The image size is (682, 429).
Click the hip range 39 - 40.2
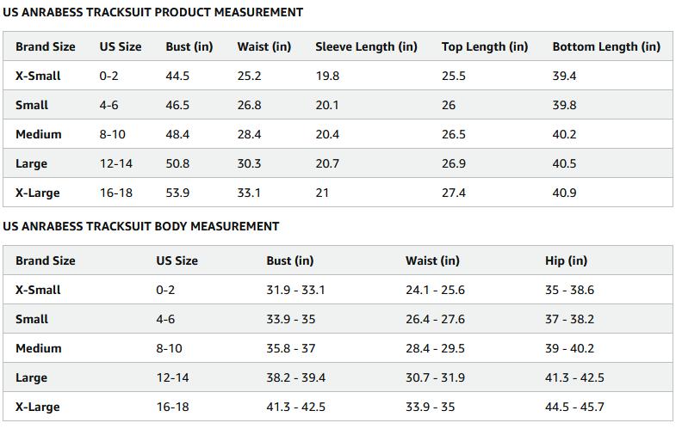tap(569, 348)
